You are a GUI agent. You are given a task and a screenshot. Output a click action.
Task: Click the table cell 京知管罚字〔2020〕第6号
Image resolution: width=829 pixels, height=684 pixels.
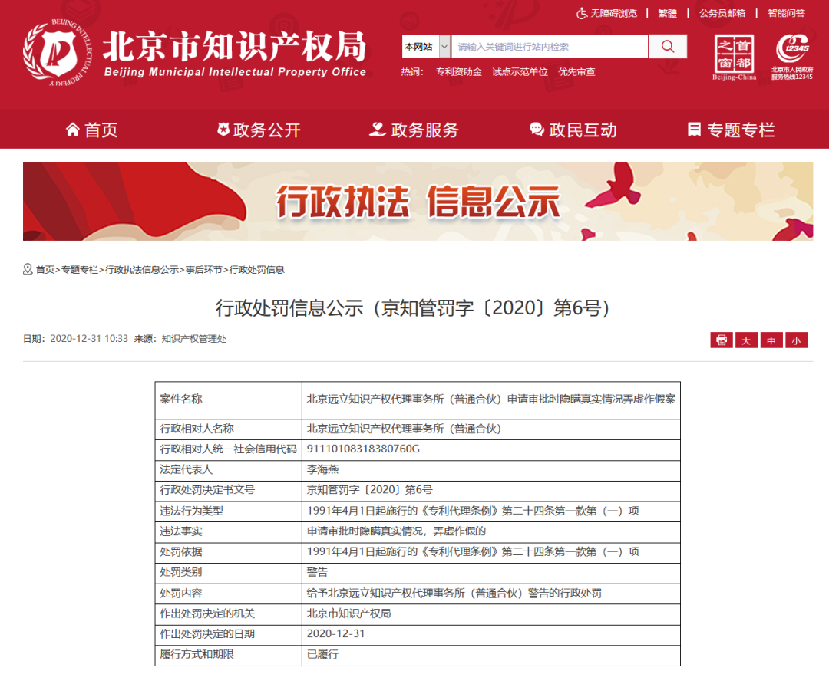pyautogui.click(x=490, y=490)
